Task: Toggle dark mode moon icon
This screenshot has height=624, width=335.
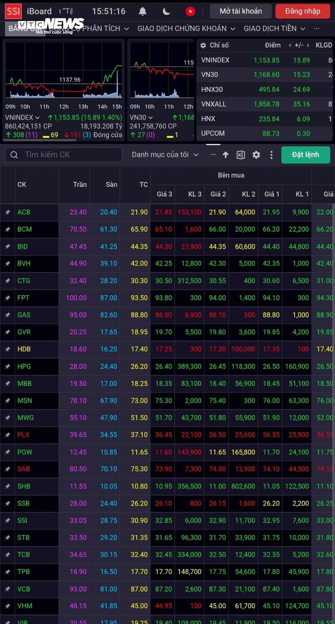Action: (167, 11)
